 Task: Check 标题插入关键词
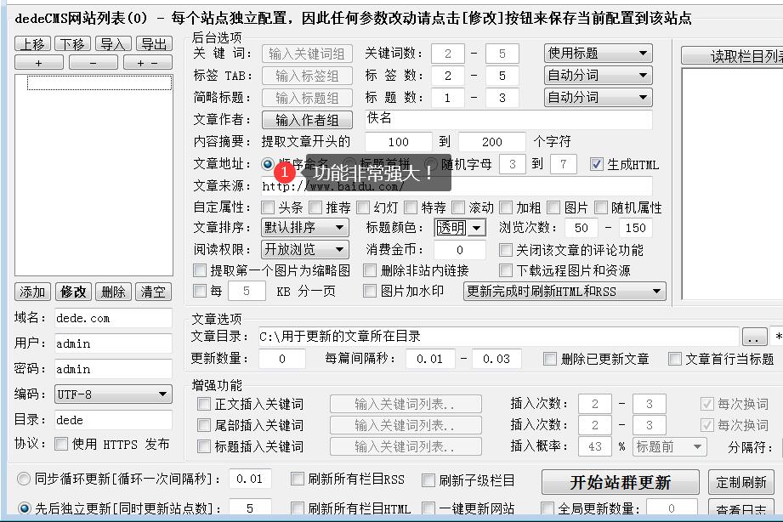[204, 446]
